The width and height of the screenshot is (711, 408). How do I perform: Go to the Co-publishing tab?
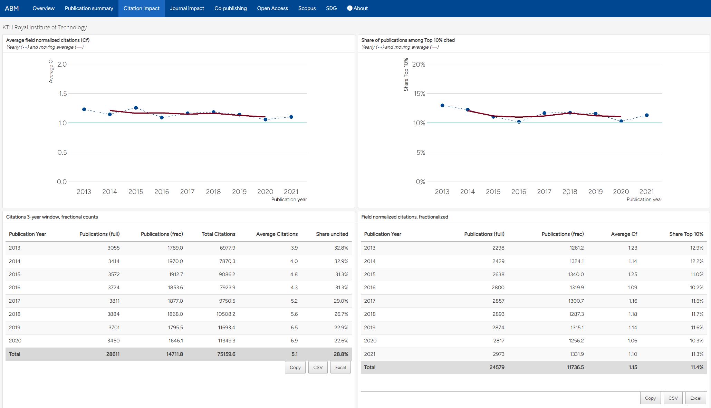point(231,8)
